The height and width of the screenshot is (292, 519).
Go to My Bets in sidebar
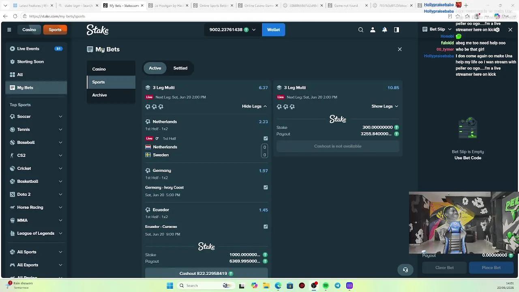pyautogui.click(x=36, y=88)
